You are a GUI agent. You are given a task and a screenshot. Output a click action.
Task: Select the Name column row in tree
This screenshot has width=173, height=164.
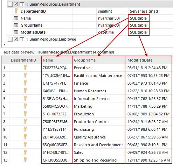pos(93,18)
